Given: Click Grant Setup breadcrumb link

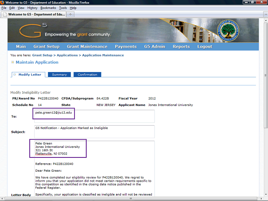Looking at the screenshot, I should click(x=42, y=55).
